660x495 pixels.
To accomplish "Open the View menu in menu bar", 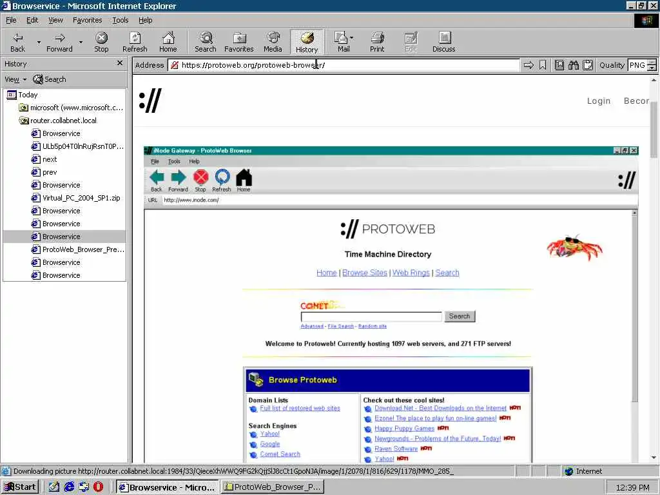I will point(55,20).
